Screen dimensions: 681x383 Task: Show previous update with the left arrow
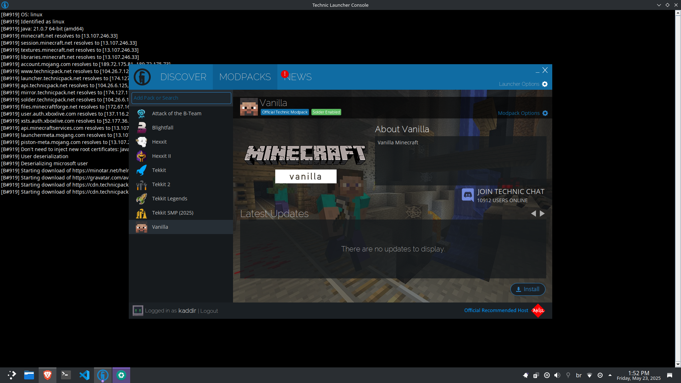coord(533,213)
